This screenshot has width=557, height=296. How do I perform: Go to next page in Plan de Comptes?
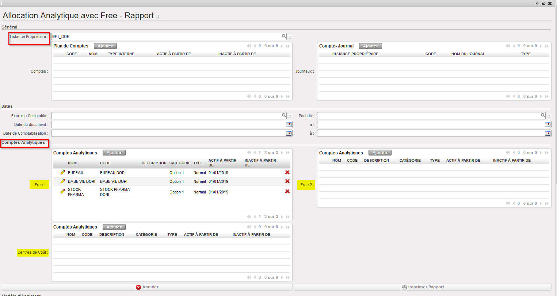click(x=282, y=46)
